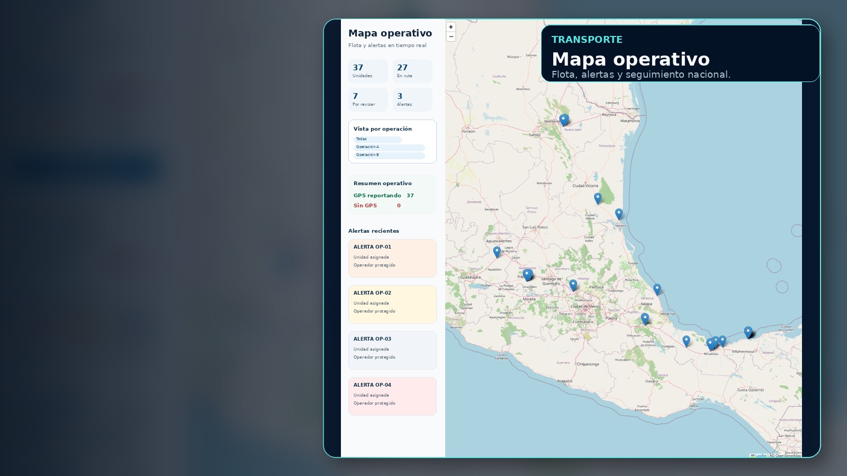Click the Vista por operación heading
The width and height of the screenshot is (847, 476).
click(383, 129)
